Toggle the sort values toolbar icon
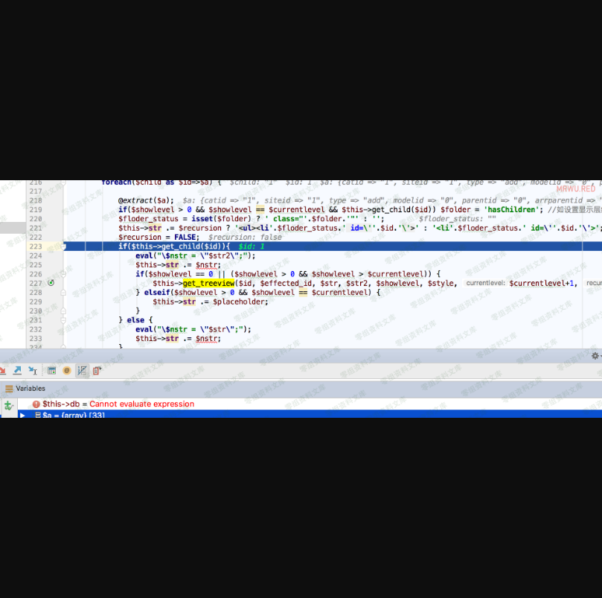Image resolution: width=602 pixels, height=598 pixels. (x=83, y=370)
